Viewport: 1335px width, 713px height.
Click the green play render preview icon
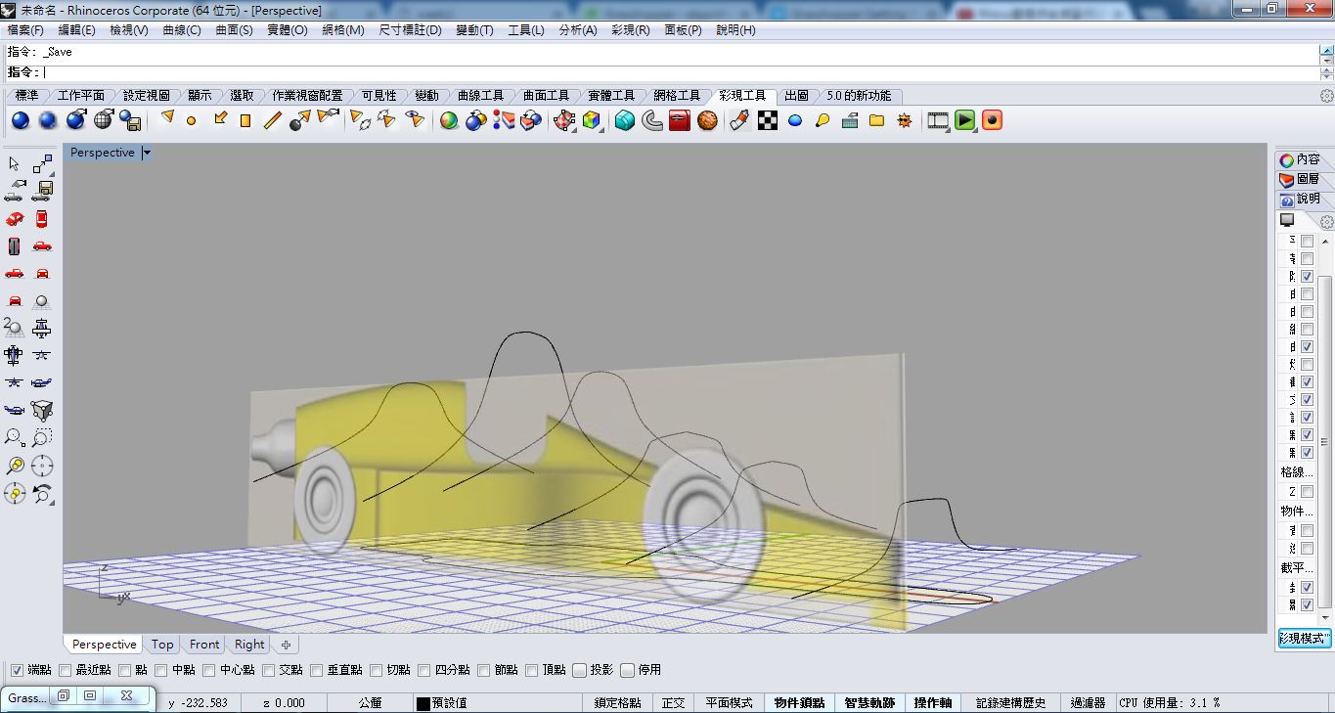[965, 120]
